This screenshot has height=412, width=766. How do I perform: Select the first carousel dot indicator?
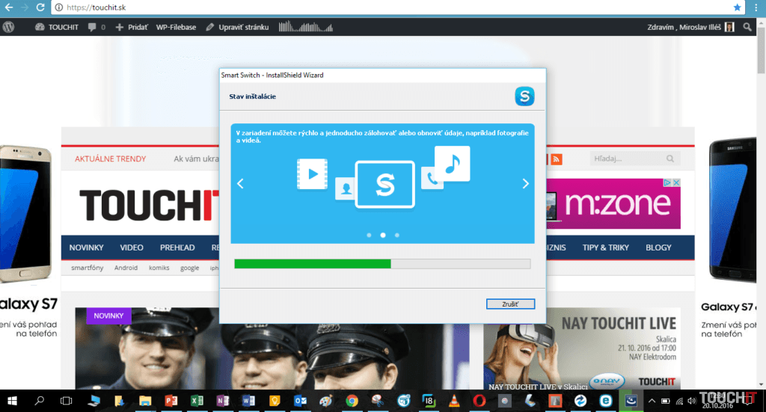369,235
